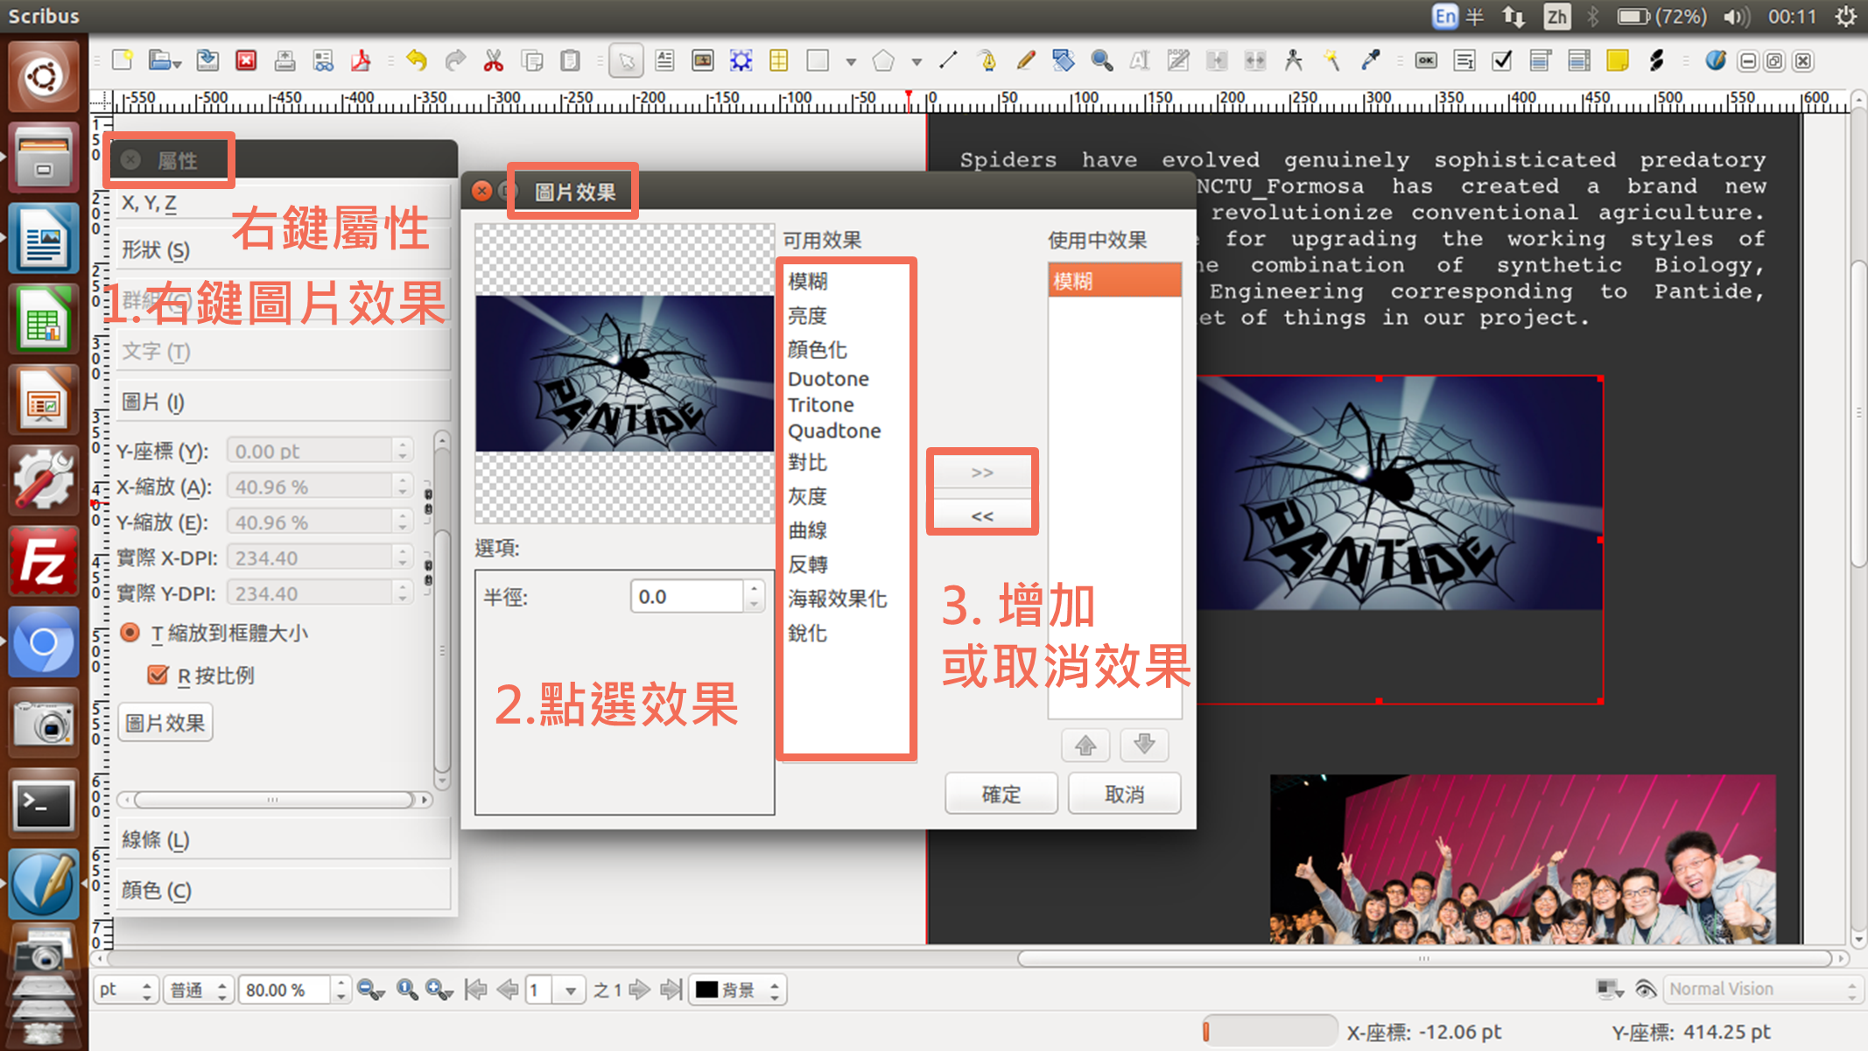
Task: Open the layer background dropdown
Action: [737, 990]
